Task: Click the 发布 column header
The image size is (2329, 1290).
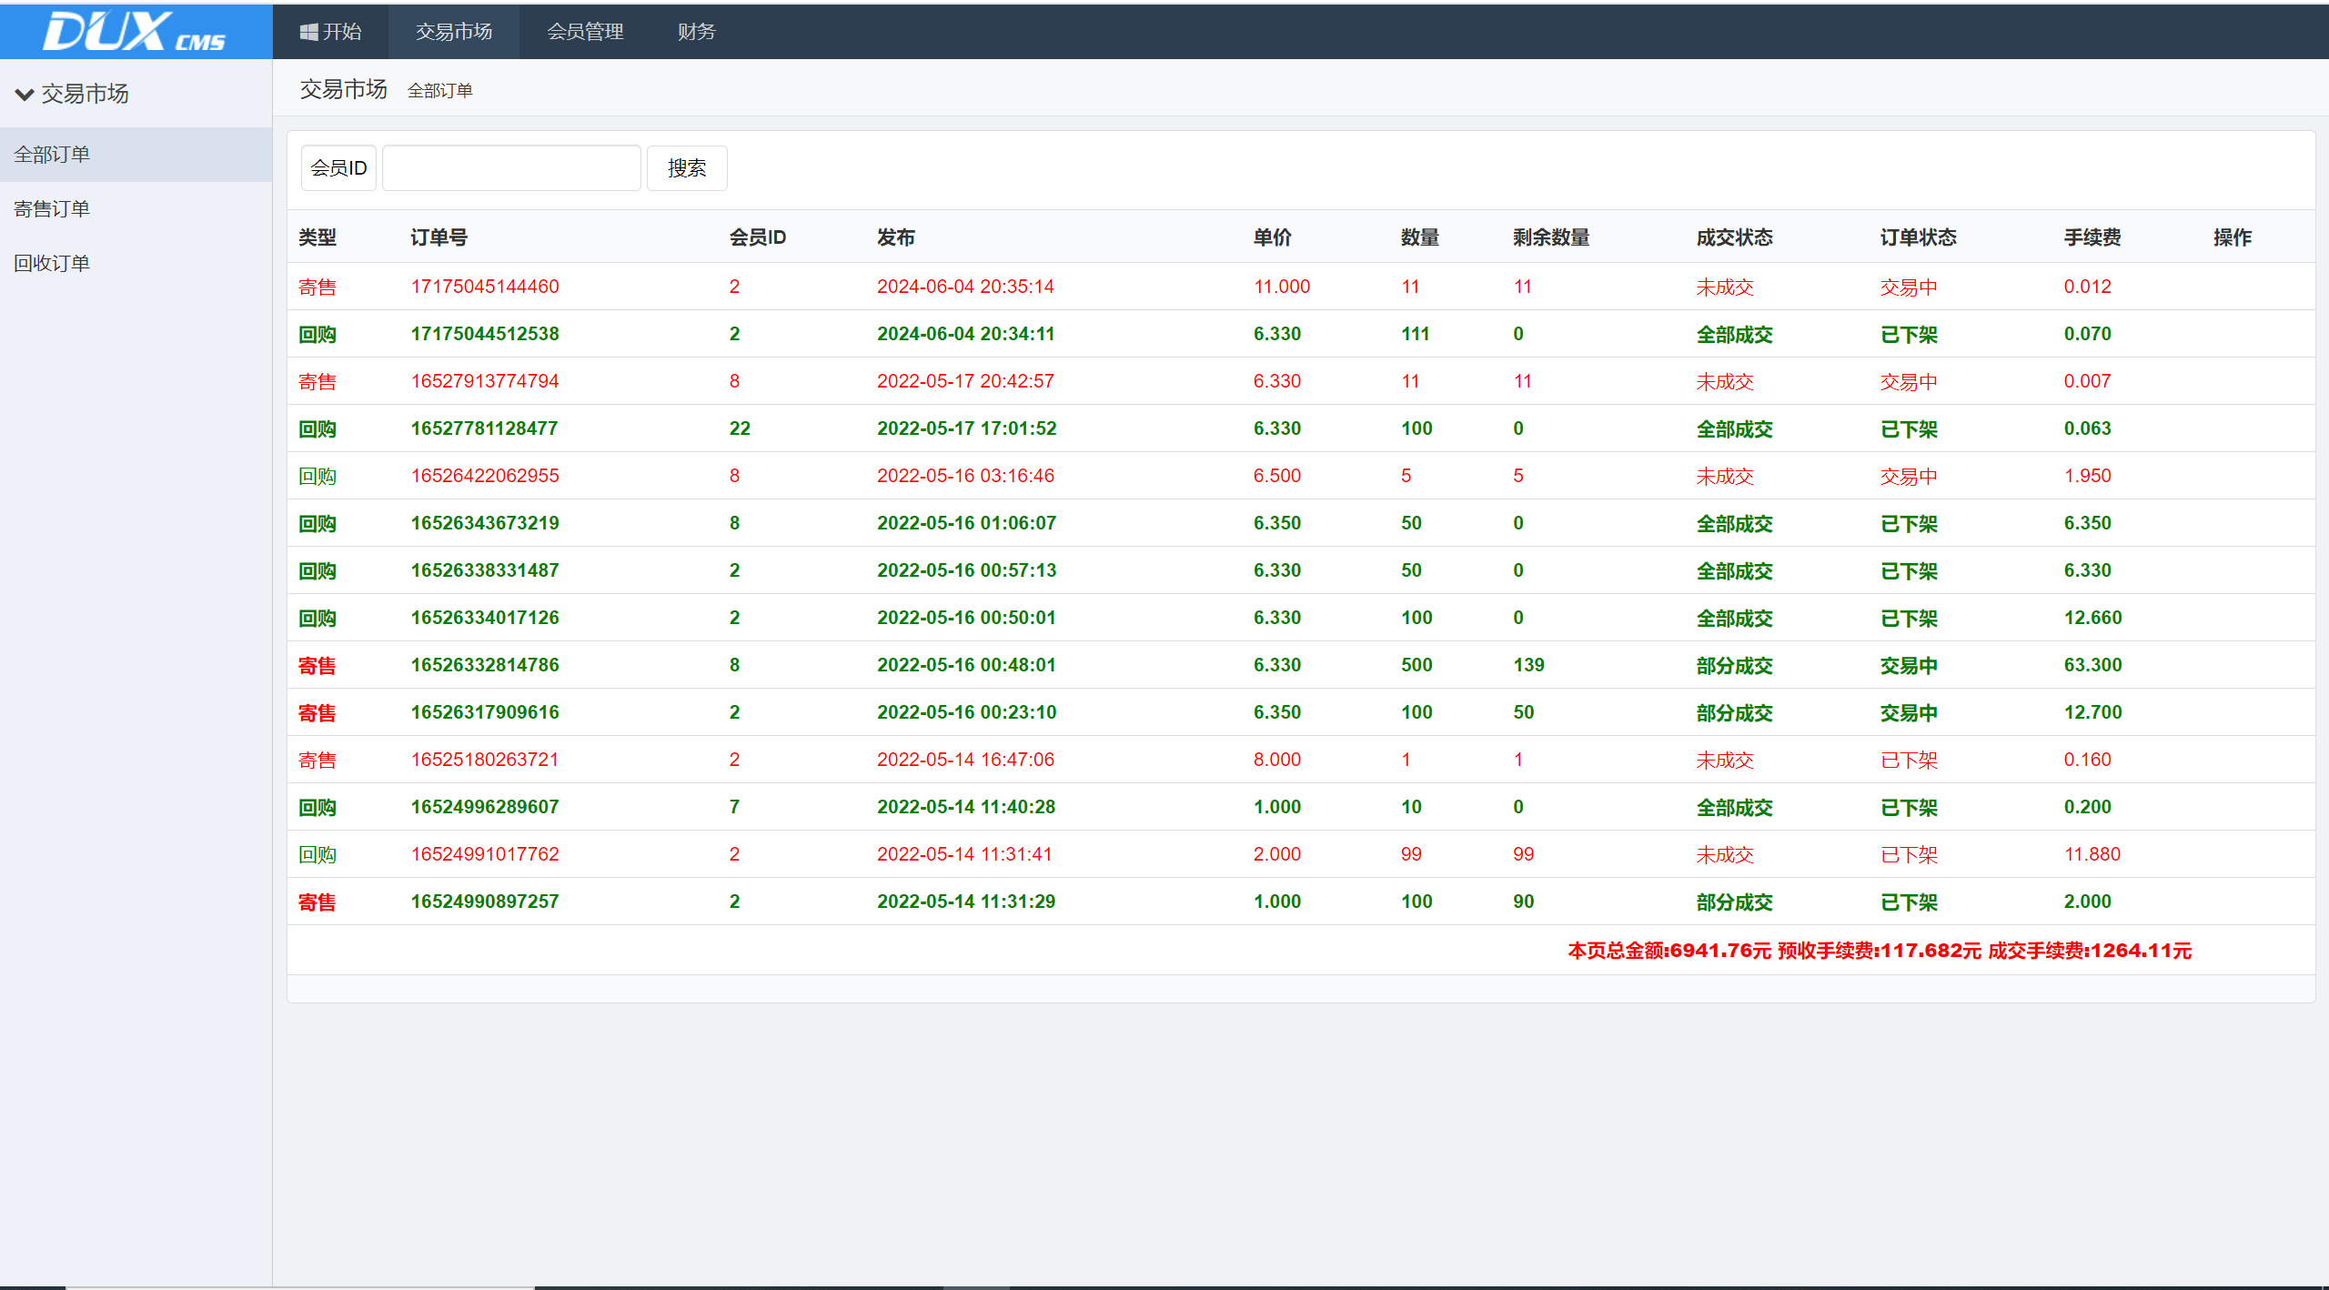Action: [895, 237]
